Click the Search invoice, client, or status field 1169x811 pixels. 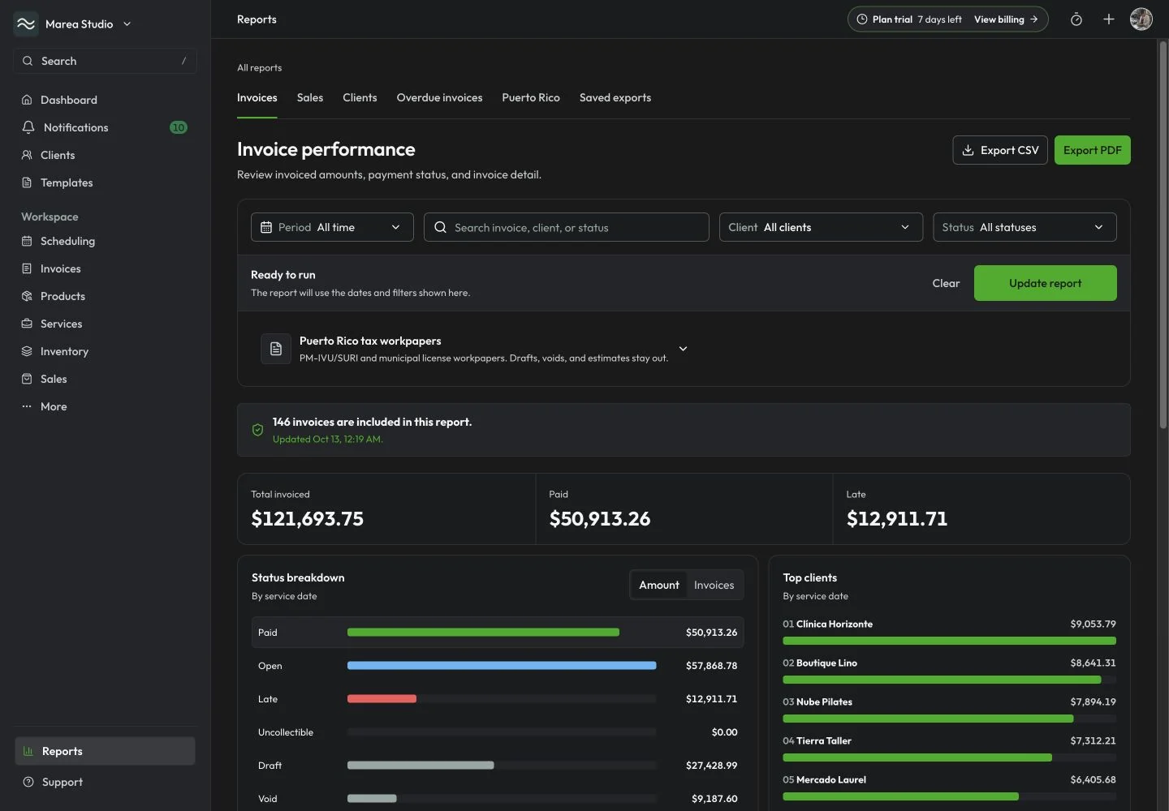pyautogui.click(x=567, y=227)
